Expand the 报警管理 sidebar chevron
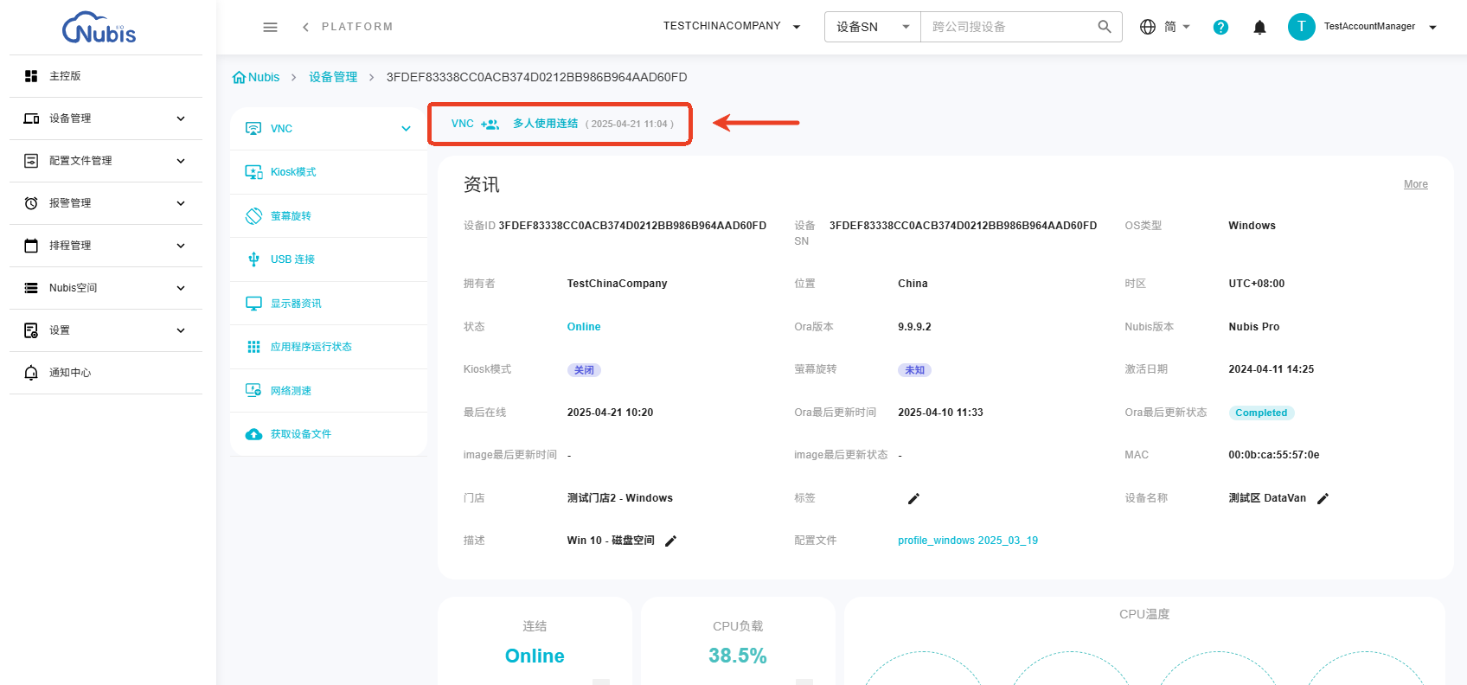This screenshot has width=1467, height=685. click(181, 203)
